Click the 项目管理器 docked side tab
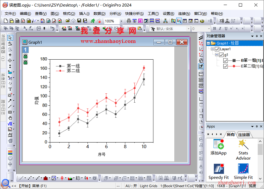Screen dimensions: 264x189 pyautogui.click(x=3, y=48)
